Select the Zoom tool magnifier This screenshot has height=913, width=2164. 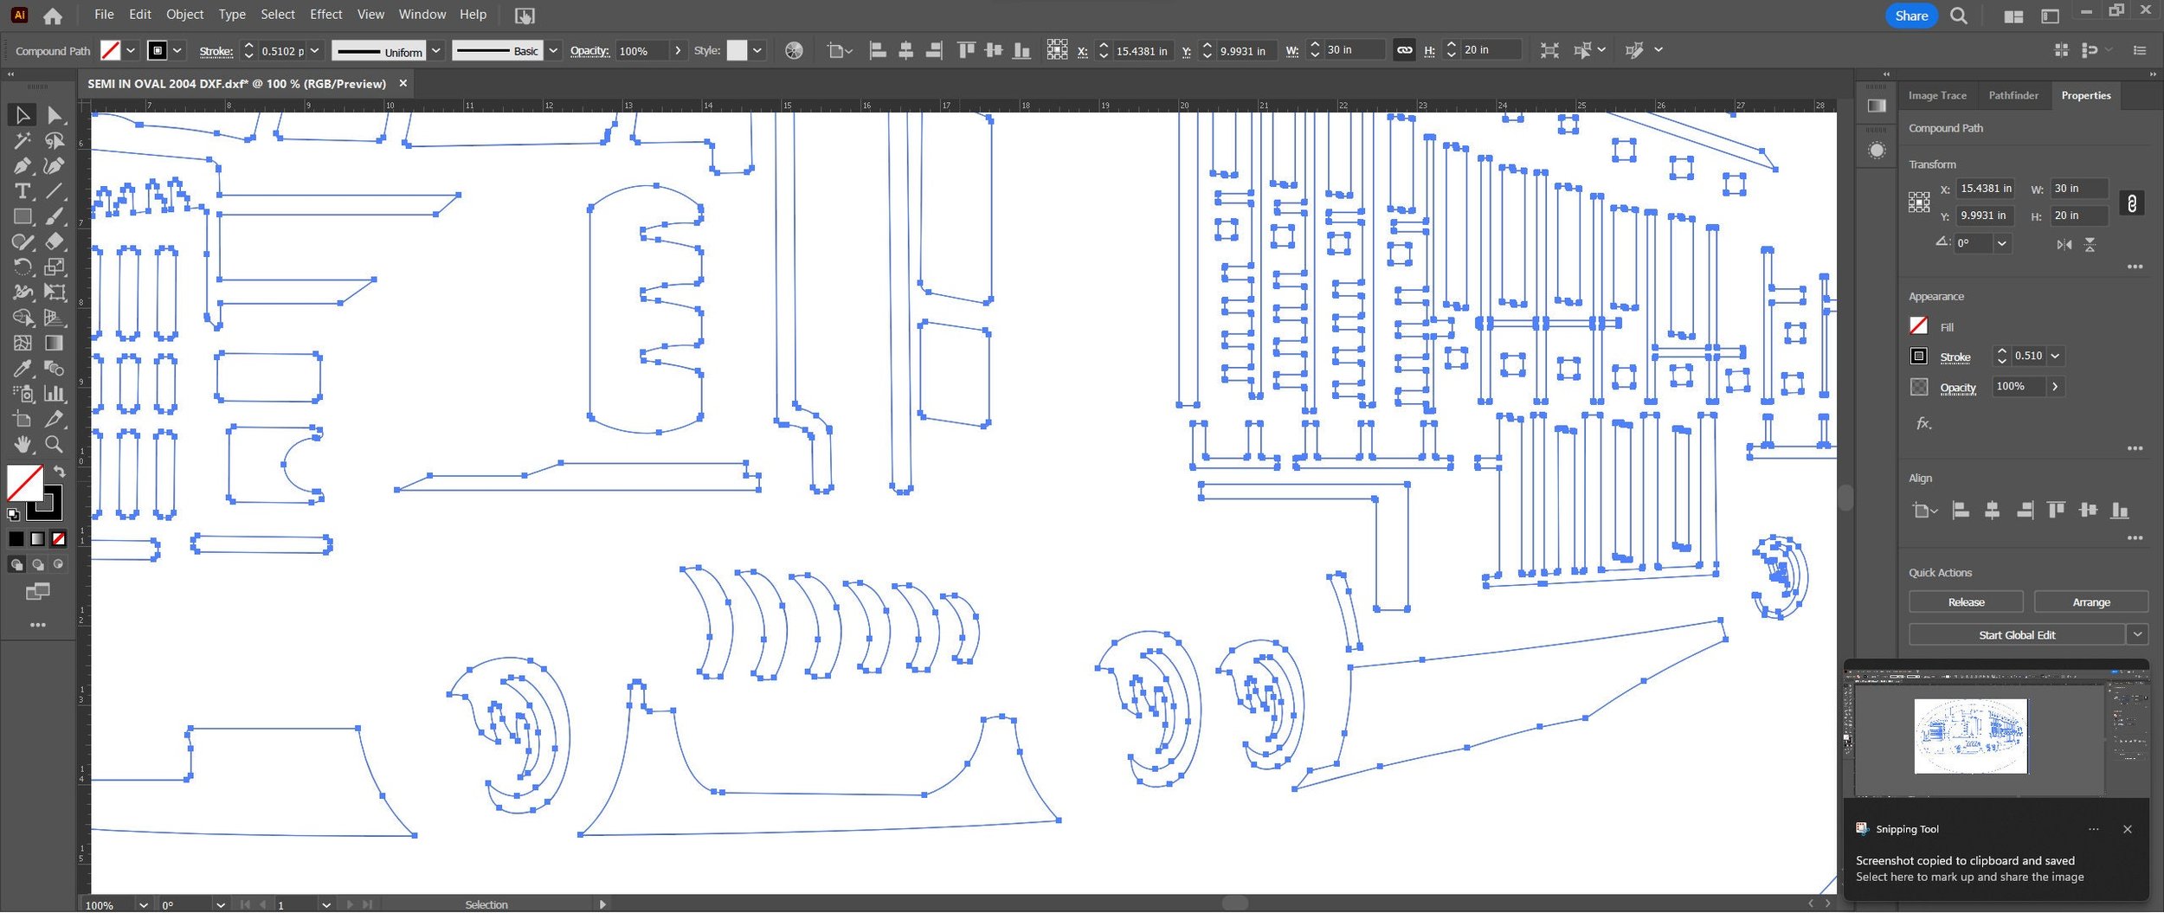55,445
